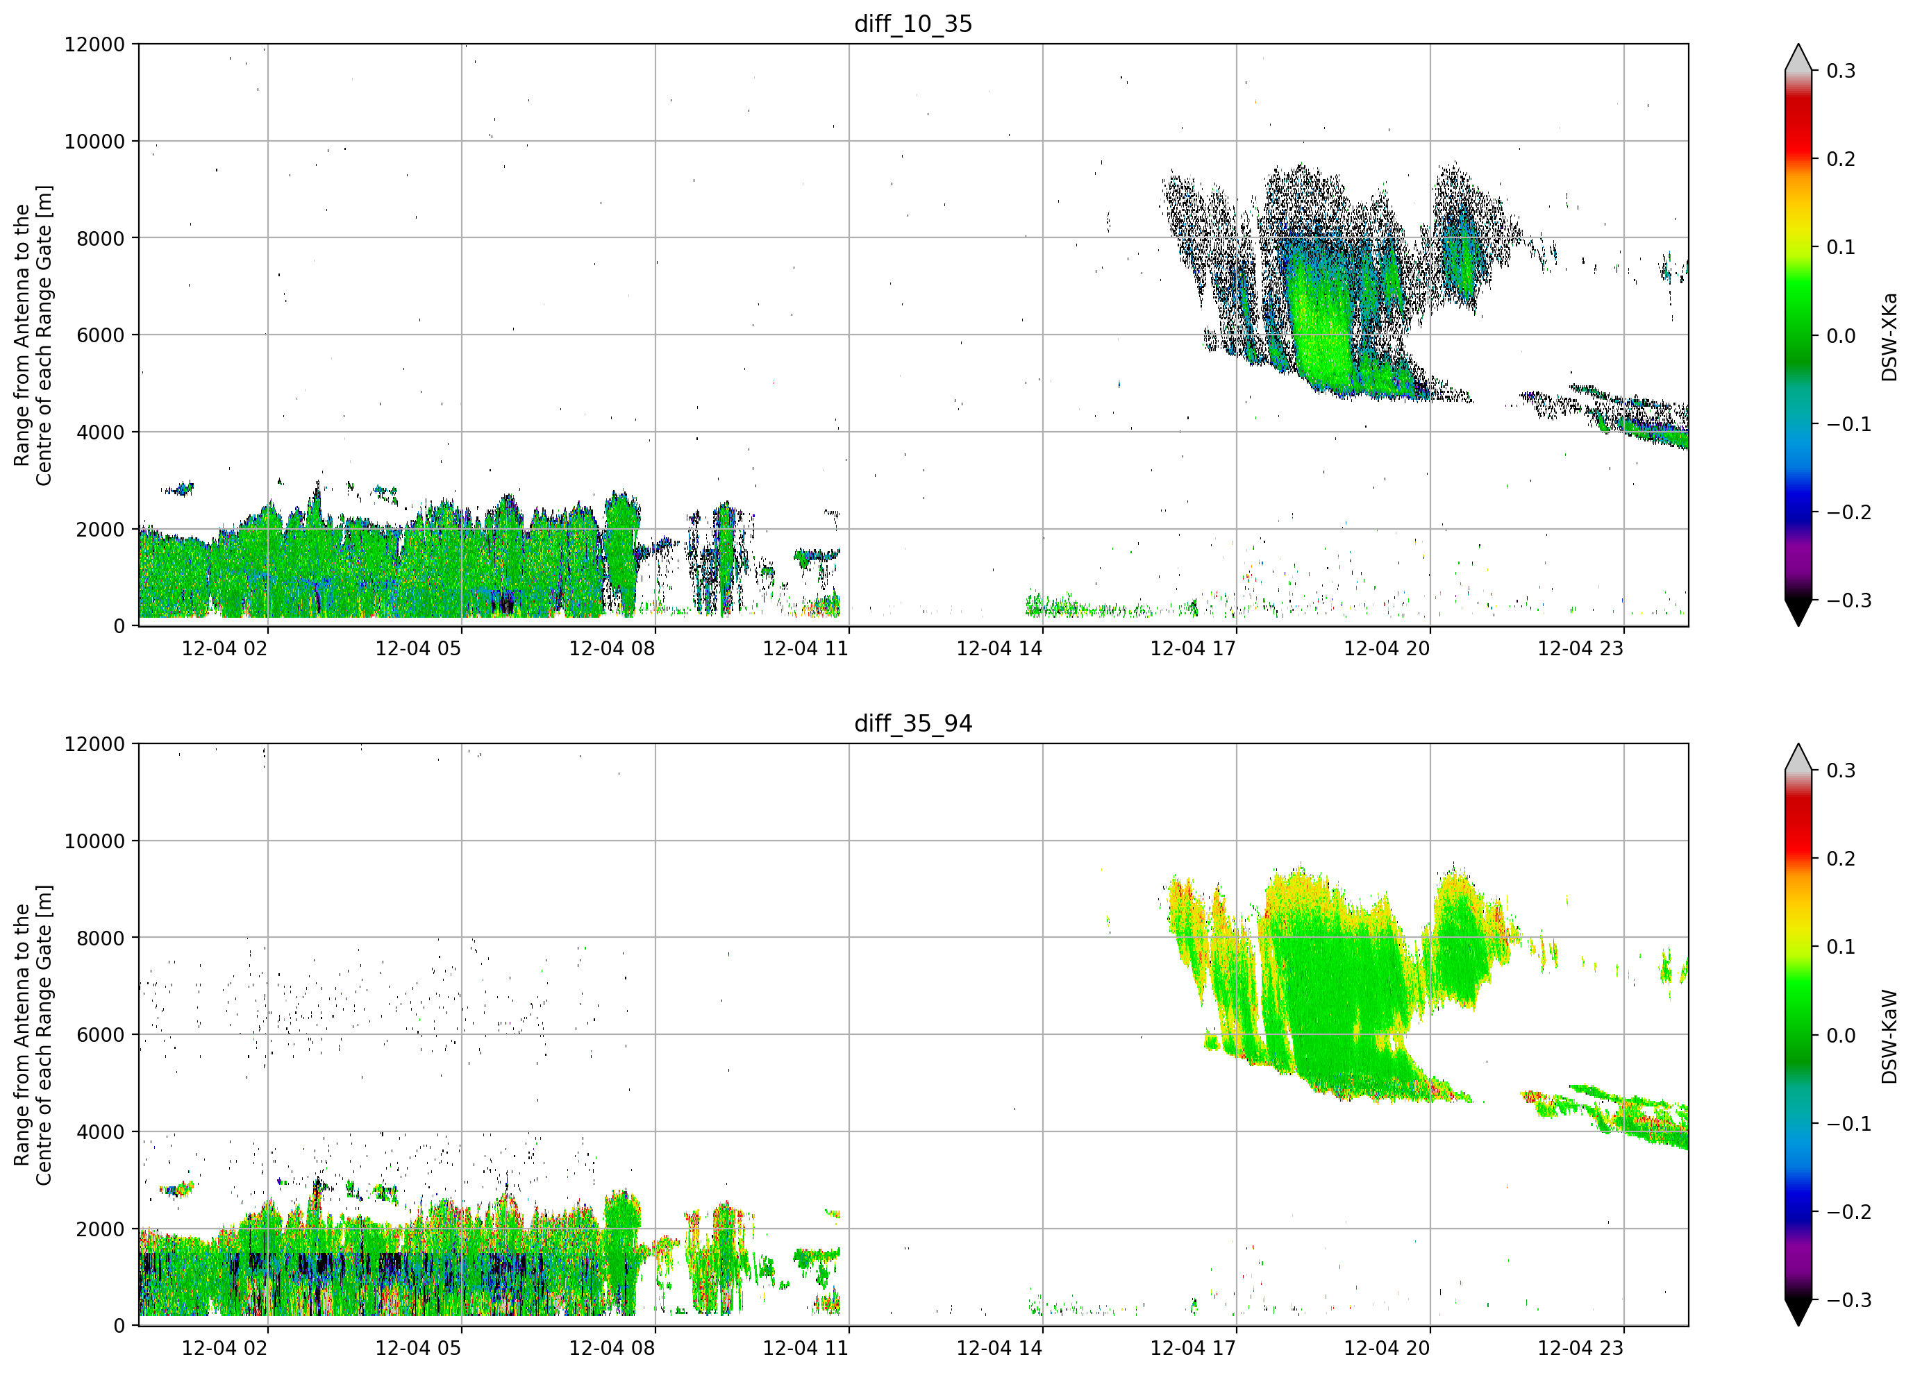This screenshot has height=1373, width=1913.
Task: Click '12-04 17' x-tick under diff_35_94 plot
Action: click(x=1193, y=1349)
